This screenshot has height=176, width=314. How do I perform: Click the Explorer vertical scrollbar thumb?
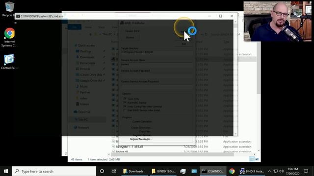pyautogui.click(x=259, y=68)
